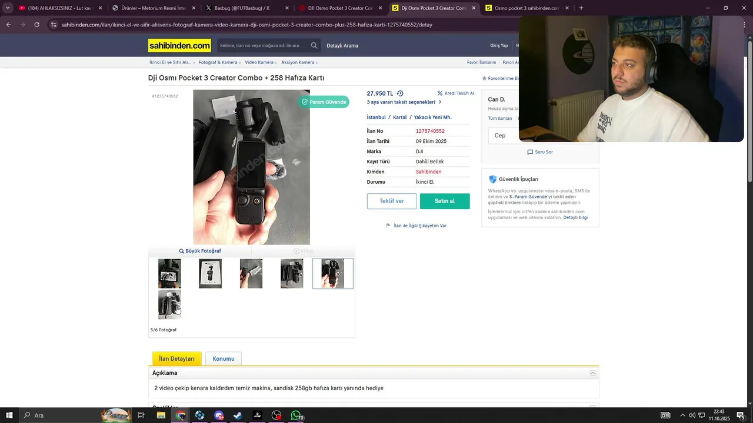The image size is (753, 423).
Task: Select fifth highlighted photo thumbnail
Action: coord(333,274)
